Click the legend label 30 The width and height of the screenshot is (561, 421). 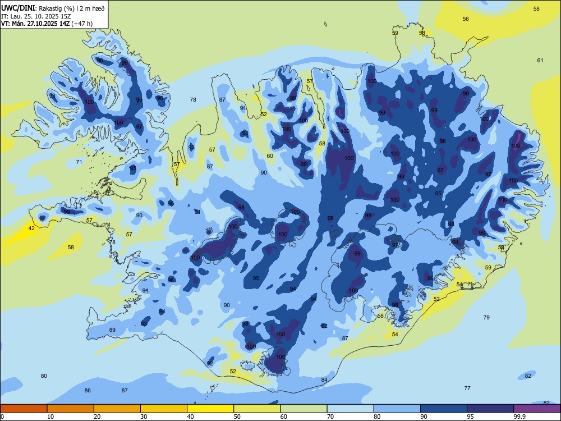tap(144, 417)
